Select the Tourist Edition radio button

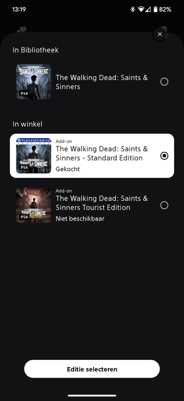click(x=164, y=205)
